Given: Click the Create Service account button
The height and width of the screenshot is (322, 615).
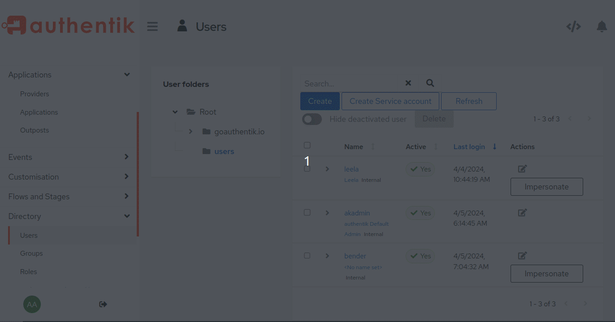Looking at the screenshot, I should click(390, 101).
